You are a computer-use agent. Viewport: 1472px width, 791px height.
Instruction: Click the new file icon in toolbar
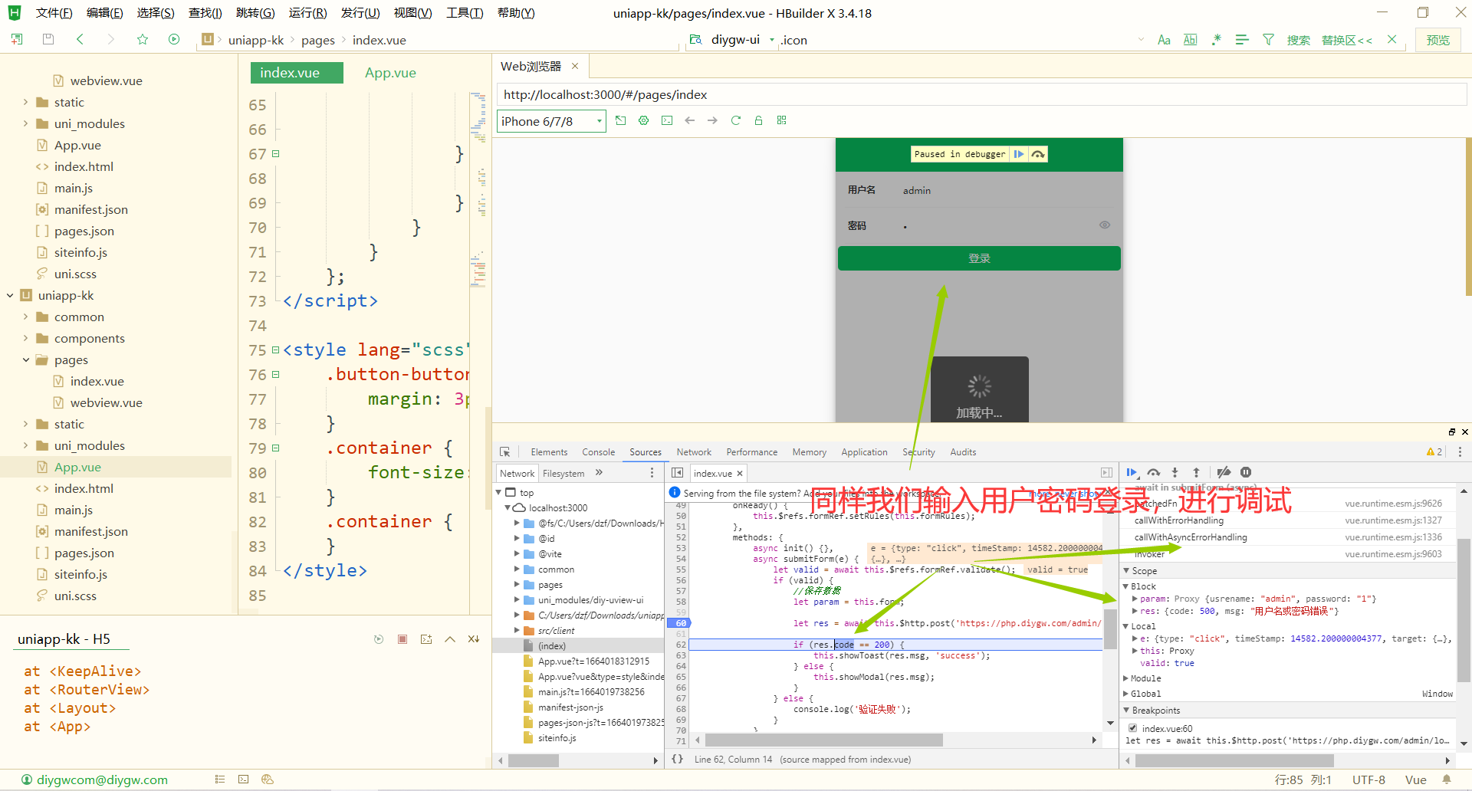(17, 39)
